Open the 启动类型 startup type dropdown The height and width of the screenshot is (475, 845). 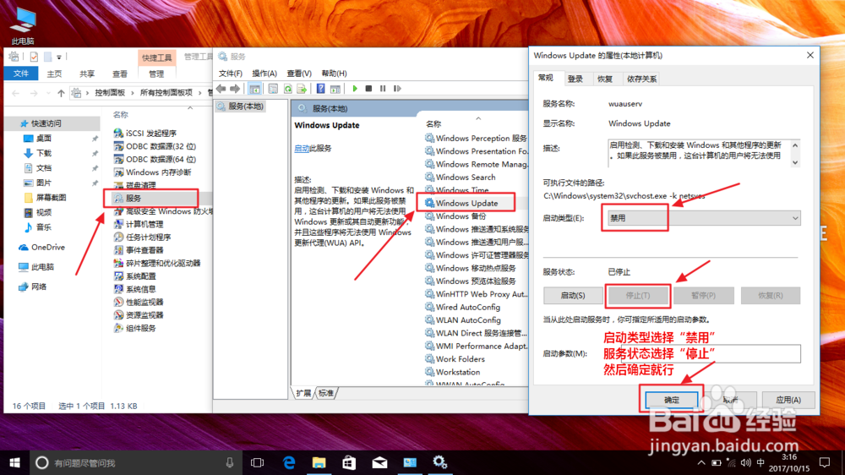tap(704, 218)
